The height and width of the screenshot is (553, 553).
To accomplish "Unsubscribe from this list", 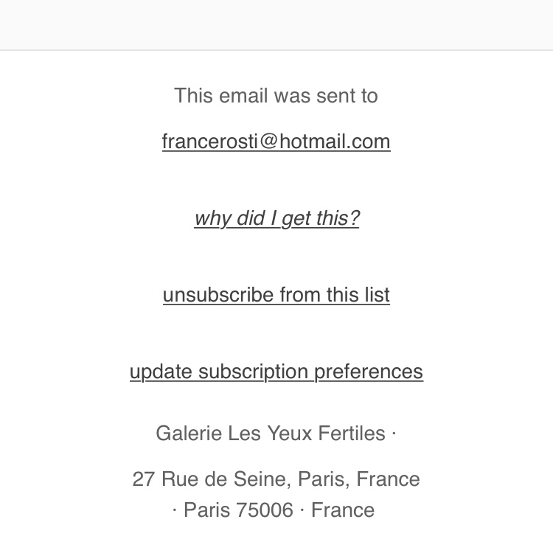I will click(276, 295).
